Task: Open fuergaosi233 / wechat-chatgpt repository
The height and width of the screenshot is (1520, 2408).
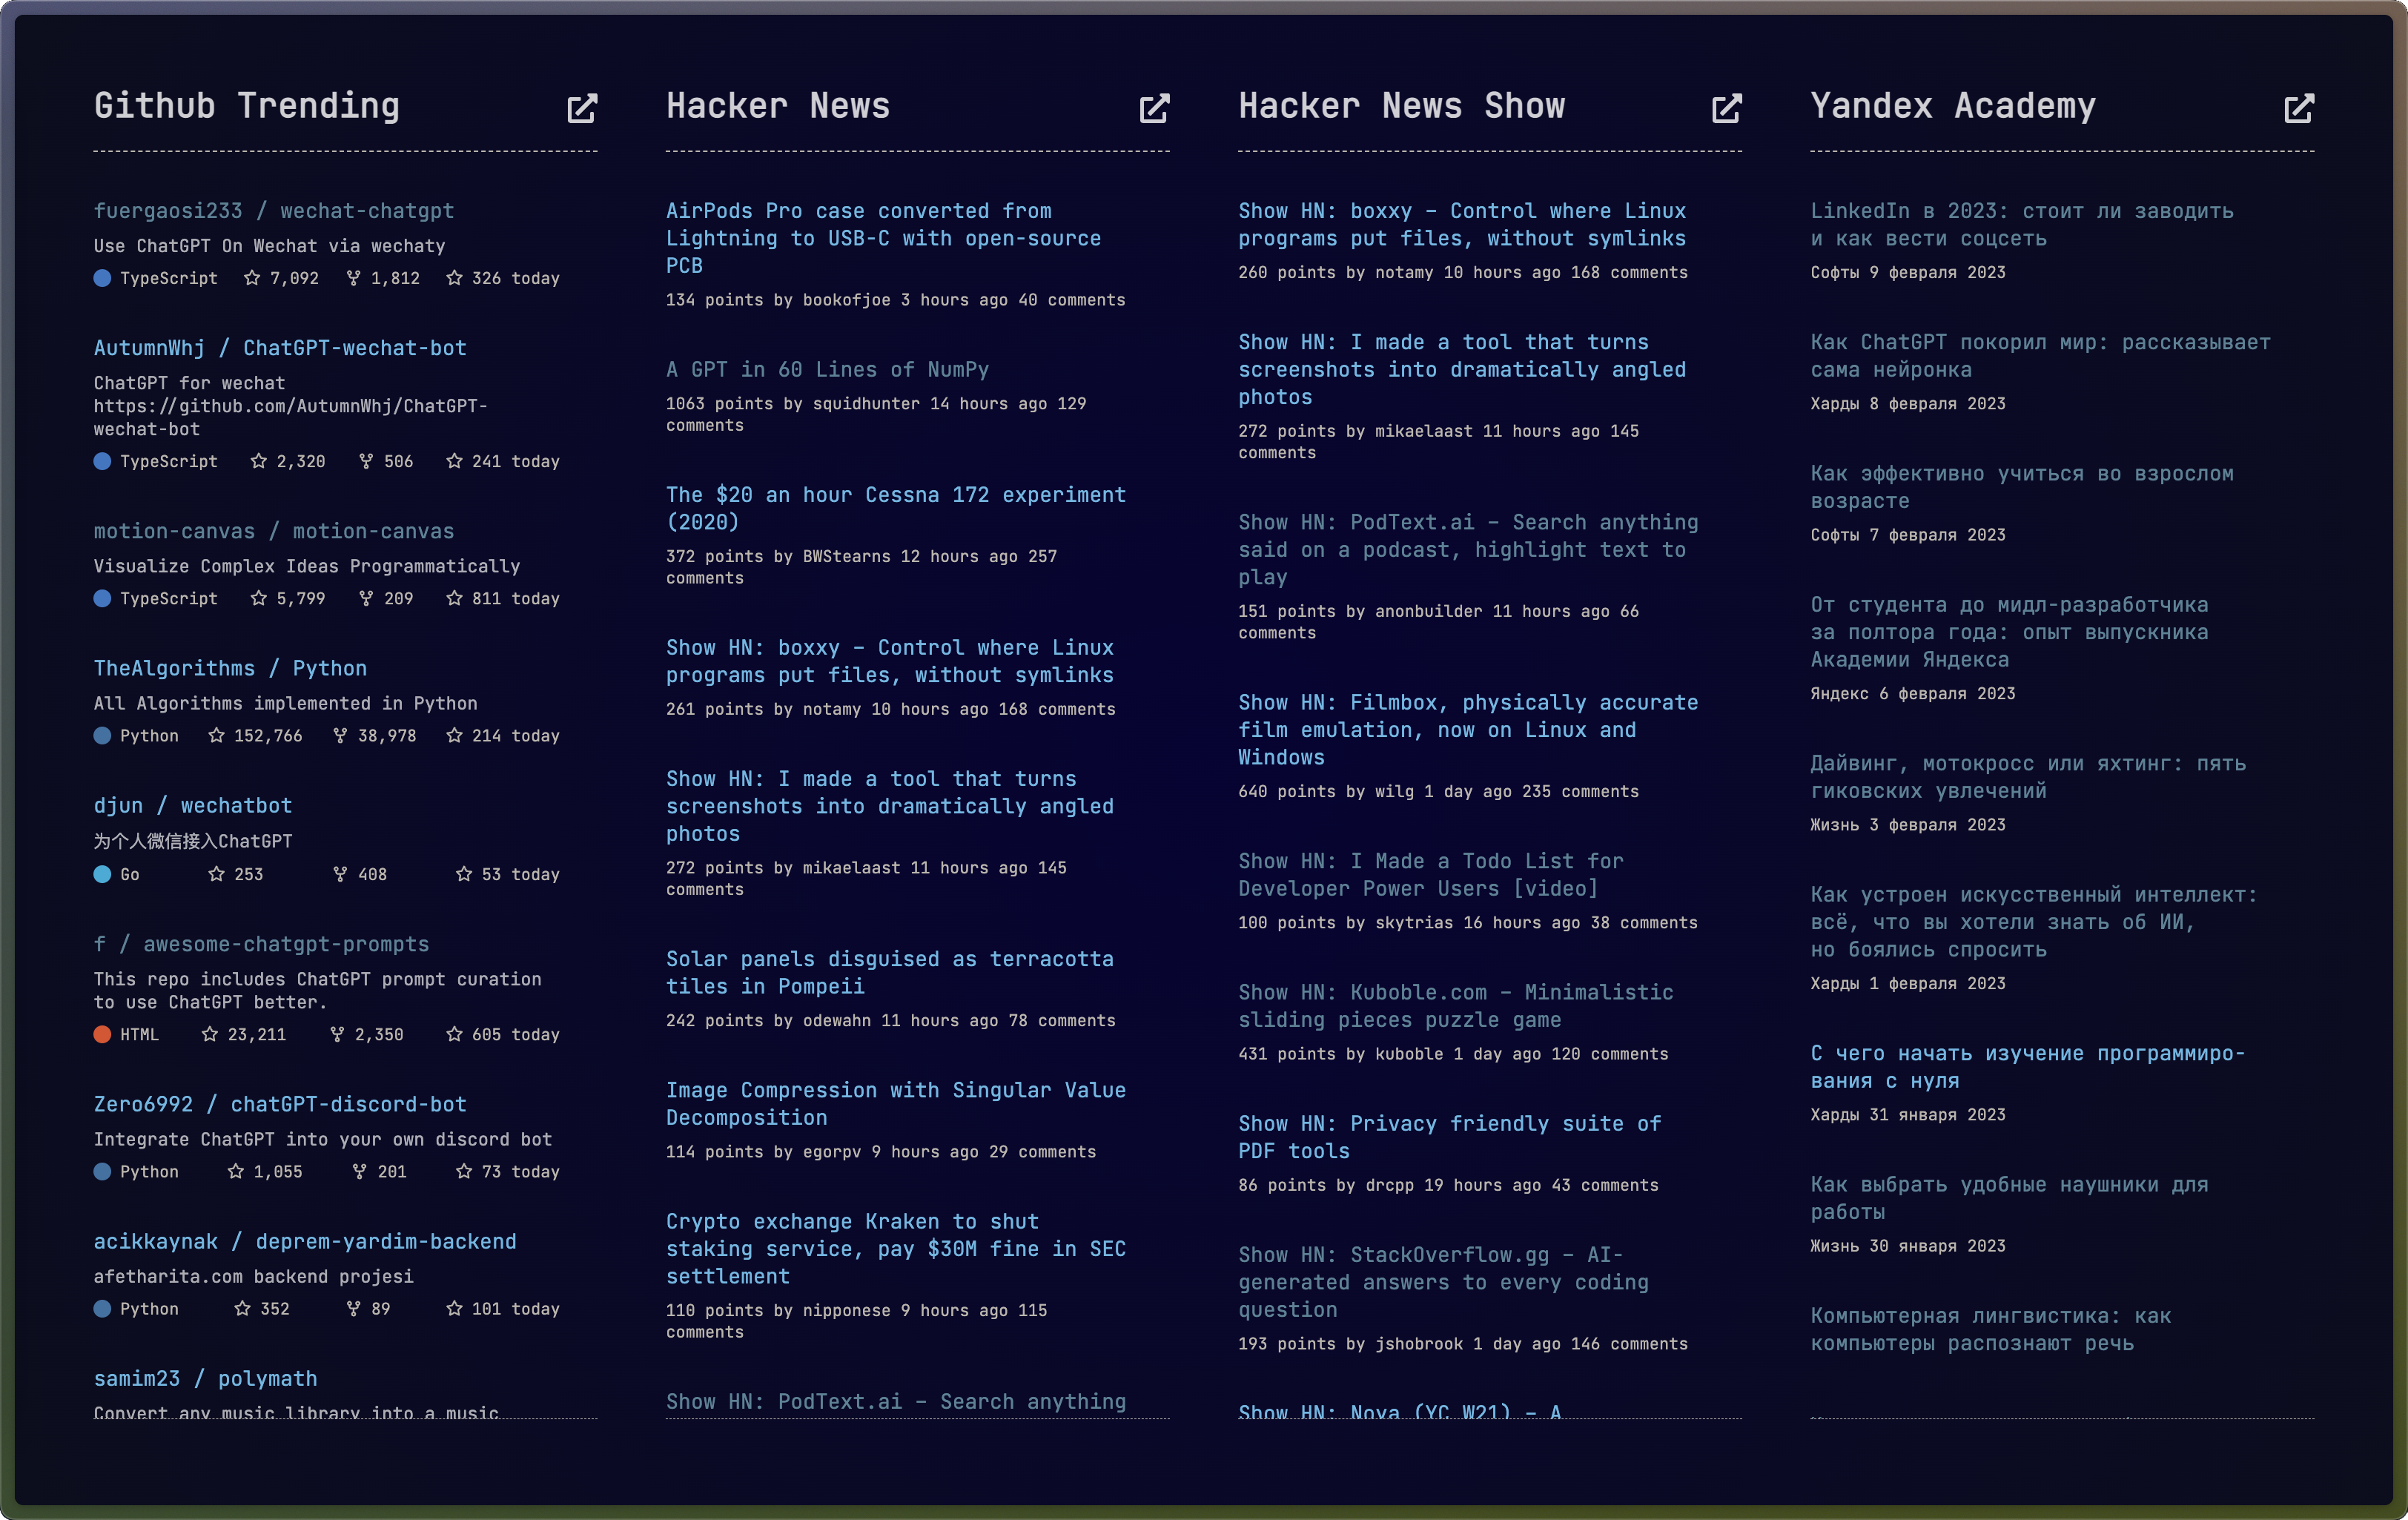Action: (274, 211)
